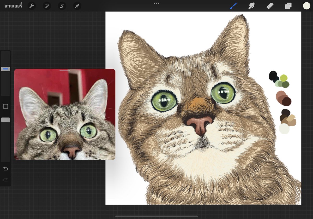Open the Adjustments magic wand menu
Viewport: 313px width, 219px height.
point(47,6)
